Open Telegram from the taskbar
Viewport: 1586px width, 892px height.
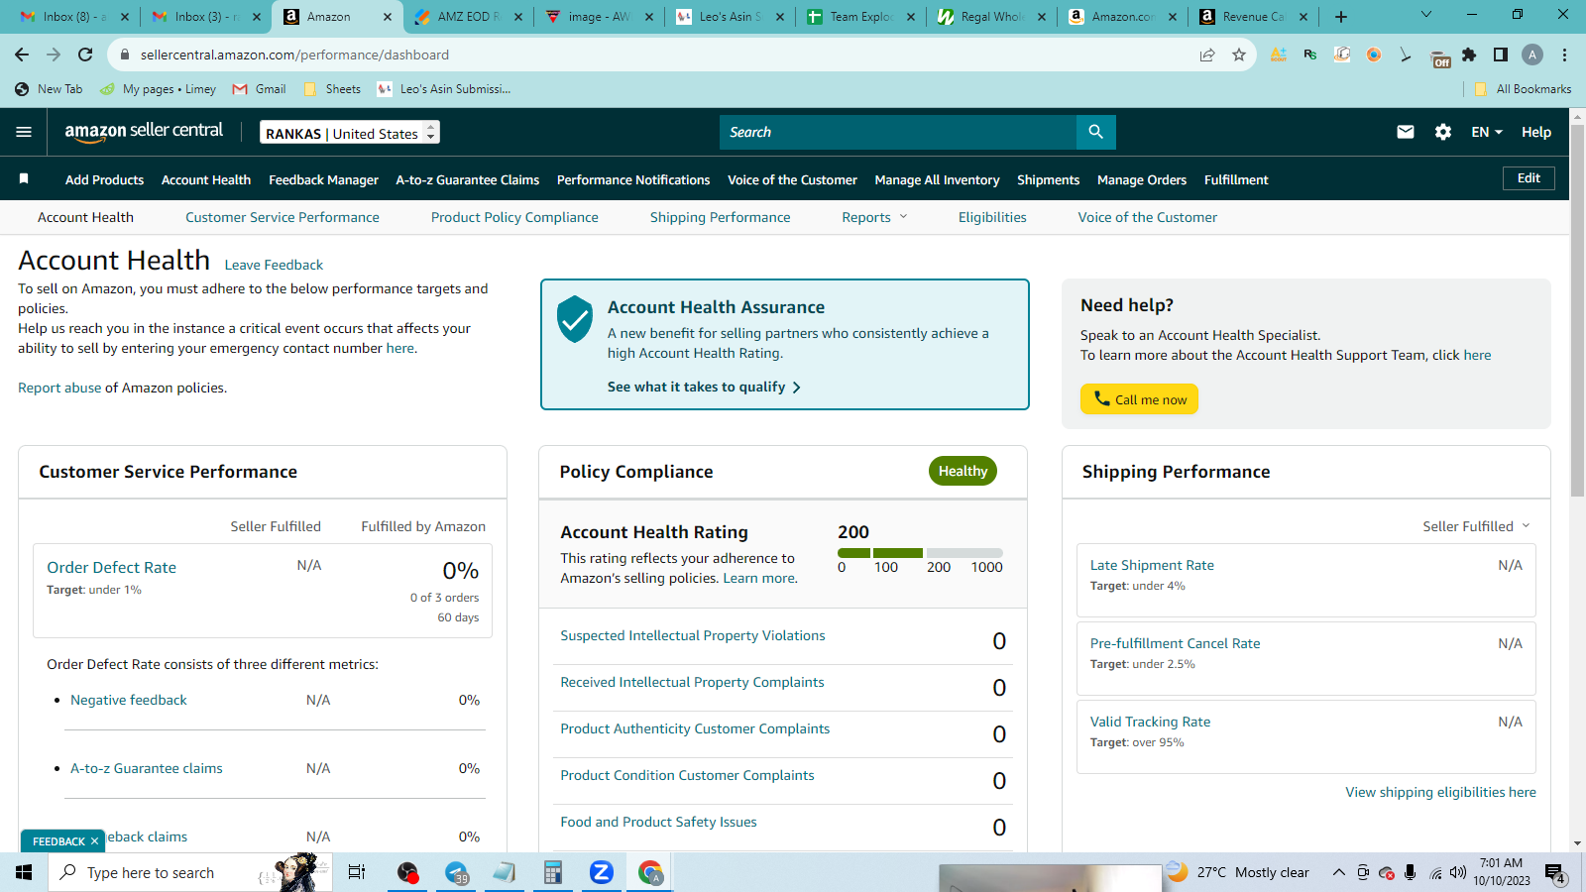tap(456, 872)
